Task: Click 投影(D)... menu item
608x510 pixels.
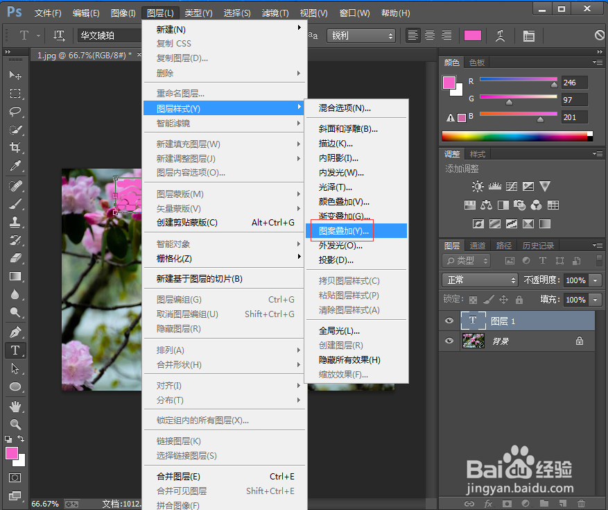Action: click(x=356, y=260)
